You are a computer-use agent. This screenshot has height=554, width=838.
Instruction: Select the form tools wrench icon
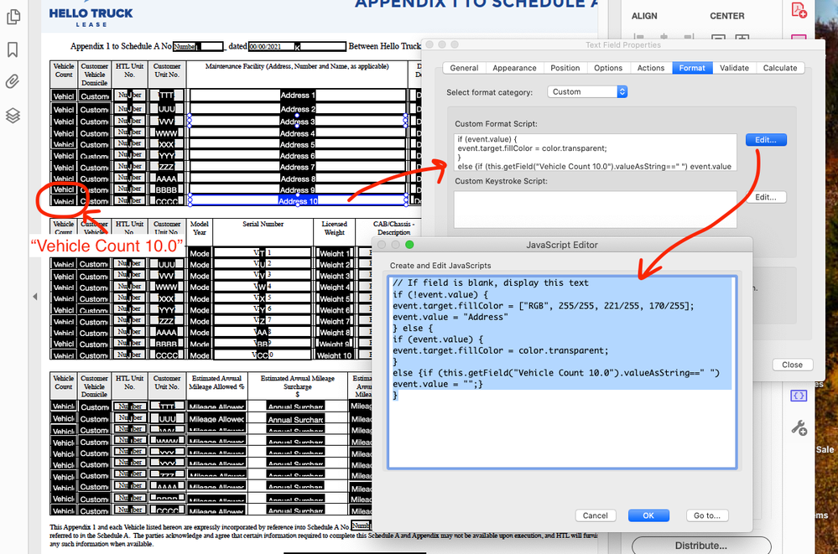pos(799,428)
